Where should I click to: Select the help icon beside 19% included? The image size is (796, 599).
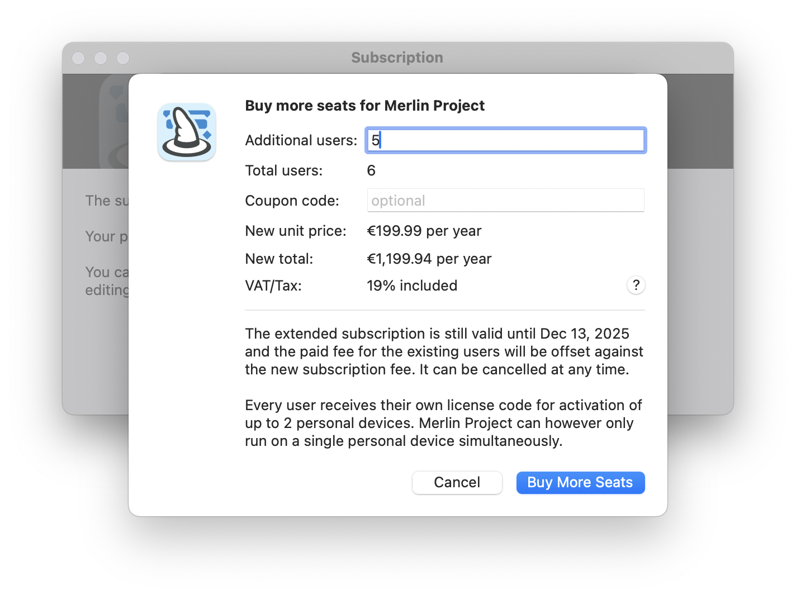636,285
